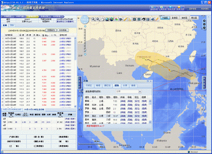This screenshot has height=154, width=212.
Task: Click the bottom round black button at the map's right edge
Action: (x=204, y=27)
